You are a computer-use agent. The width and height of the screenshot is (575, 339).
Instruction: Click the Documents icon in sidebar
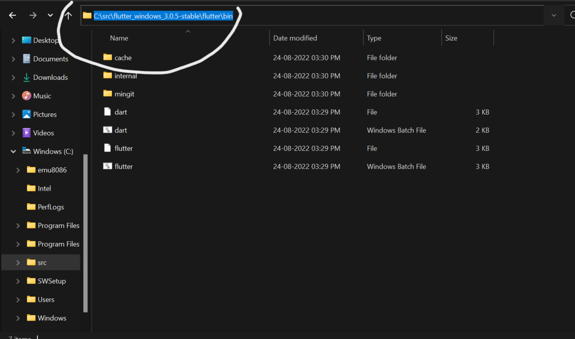(27, 59)
